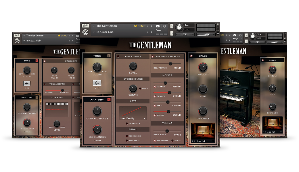The image size is (299, 172).
Task: Expand the Anatomy panel arrow in left window
Action: point(37,97)
